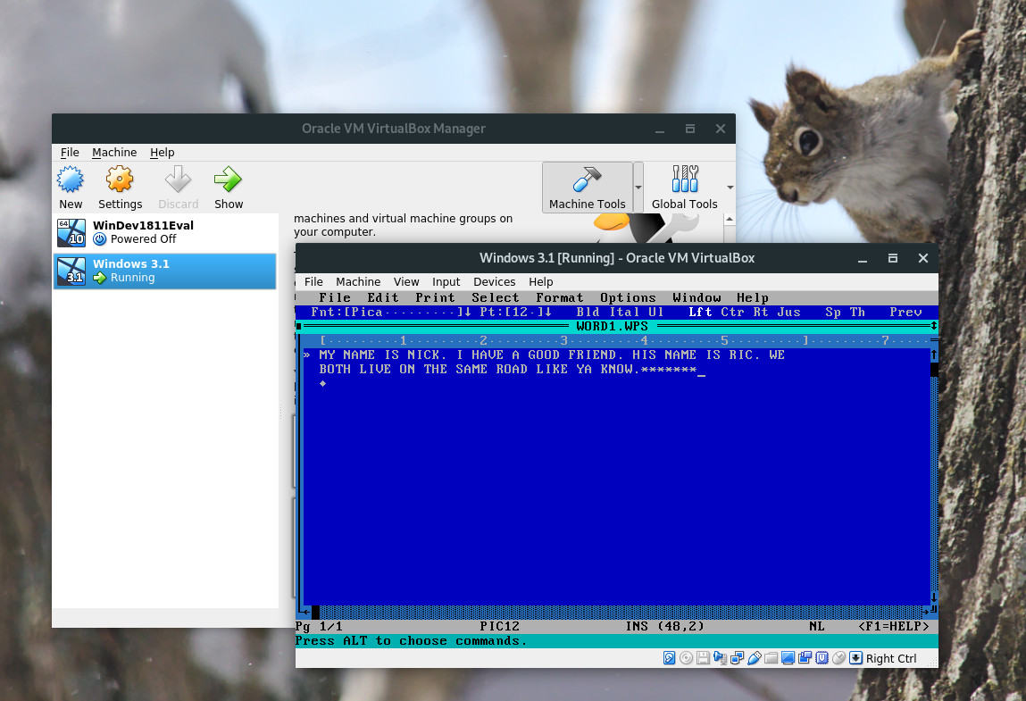Screen dimensions: 1026x701
Task: Select Ctr center alignment
Action: 732,313
